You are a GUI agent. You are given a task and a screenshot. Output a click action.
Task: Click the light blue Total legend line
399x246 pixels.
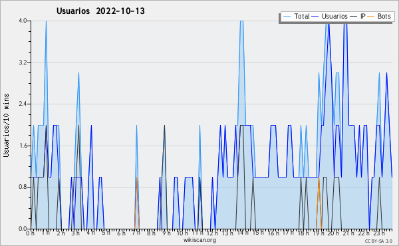[x=287, y=16]
